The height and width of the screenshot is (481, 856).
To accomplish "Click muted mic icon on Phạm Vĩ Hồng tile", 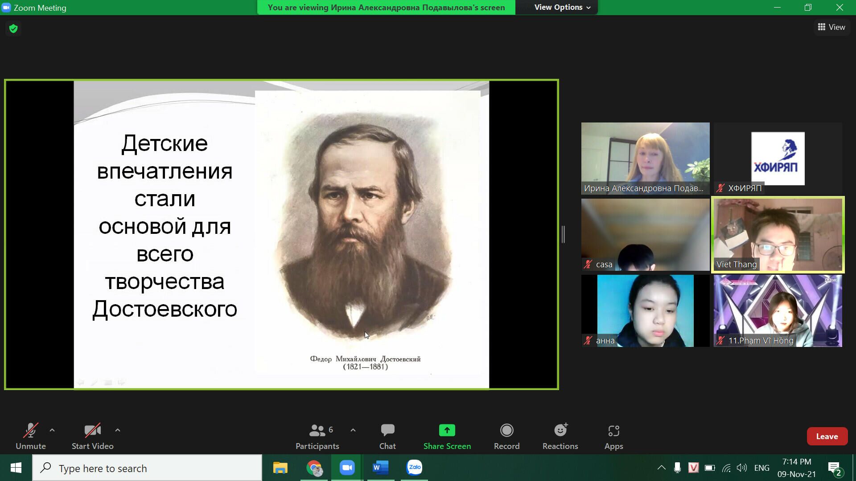I will click(720, 341).
